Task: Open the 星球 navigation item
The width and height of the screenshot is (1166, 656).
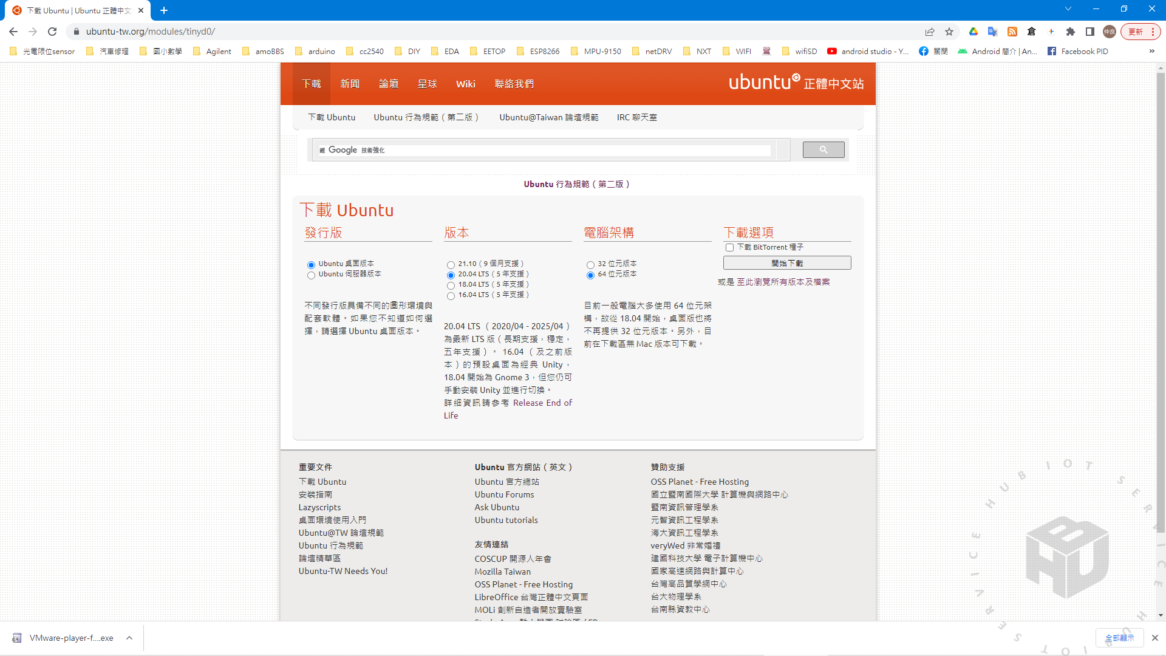Action: pos(427,84)
